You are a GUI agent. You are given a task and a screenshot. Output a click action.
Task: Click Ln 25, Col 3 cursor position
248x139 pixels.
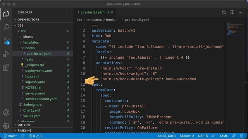coord(167,136)
